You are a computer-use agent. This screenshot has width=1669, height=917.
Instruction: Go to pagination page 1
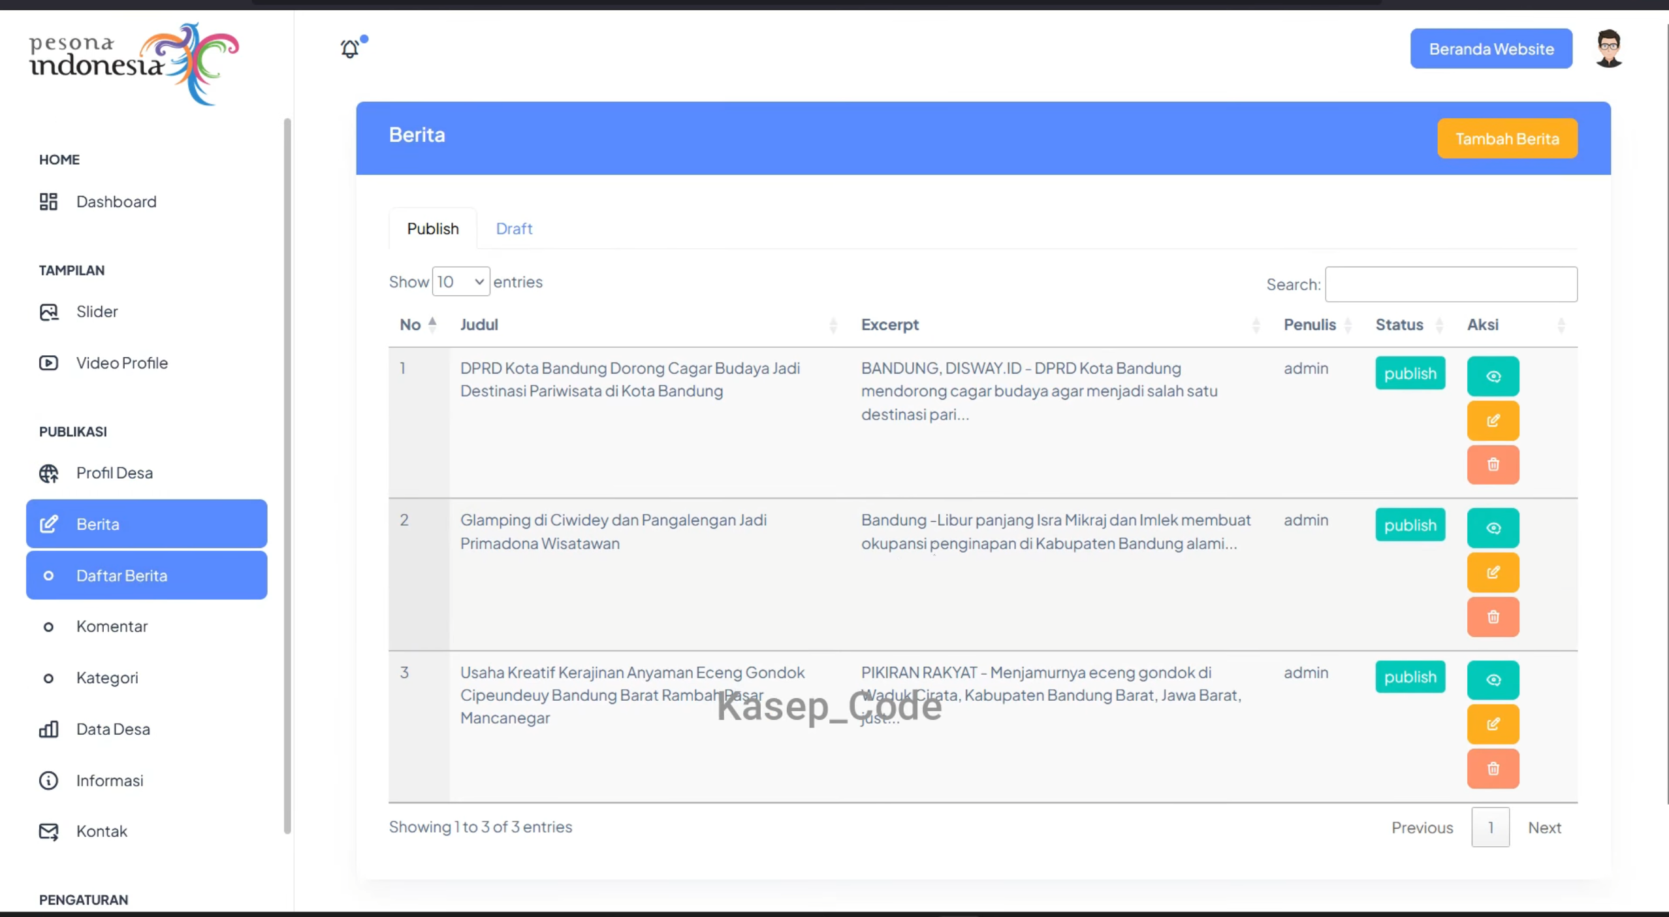[x=1490, y=828]
